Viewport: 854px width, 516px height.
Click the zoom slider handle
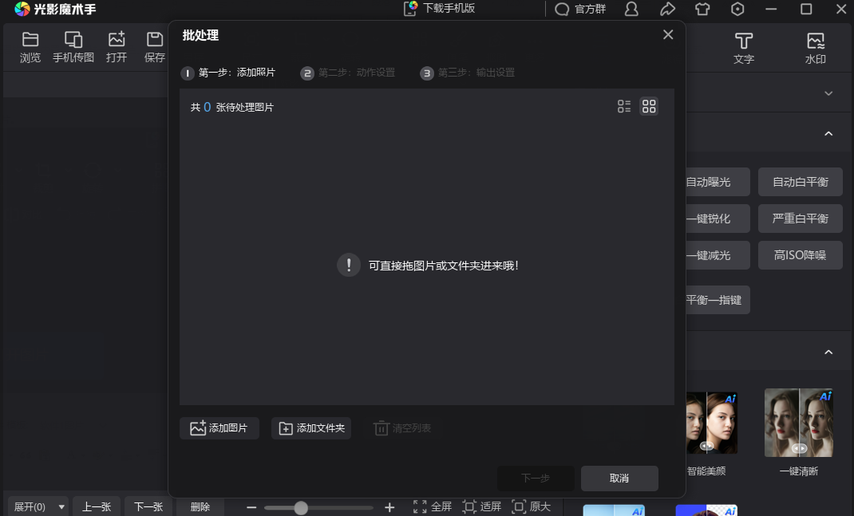click(x=301, y=508)
